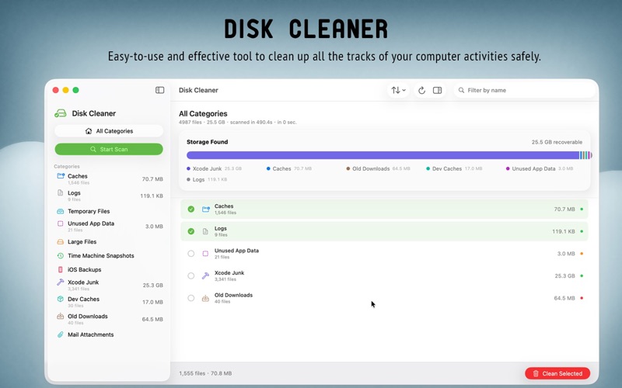
Task: Click the Clean Selected button
Action: click(557, 373)
